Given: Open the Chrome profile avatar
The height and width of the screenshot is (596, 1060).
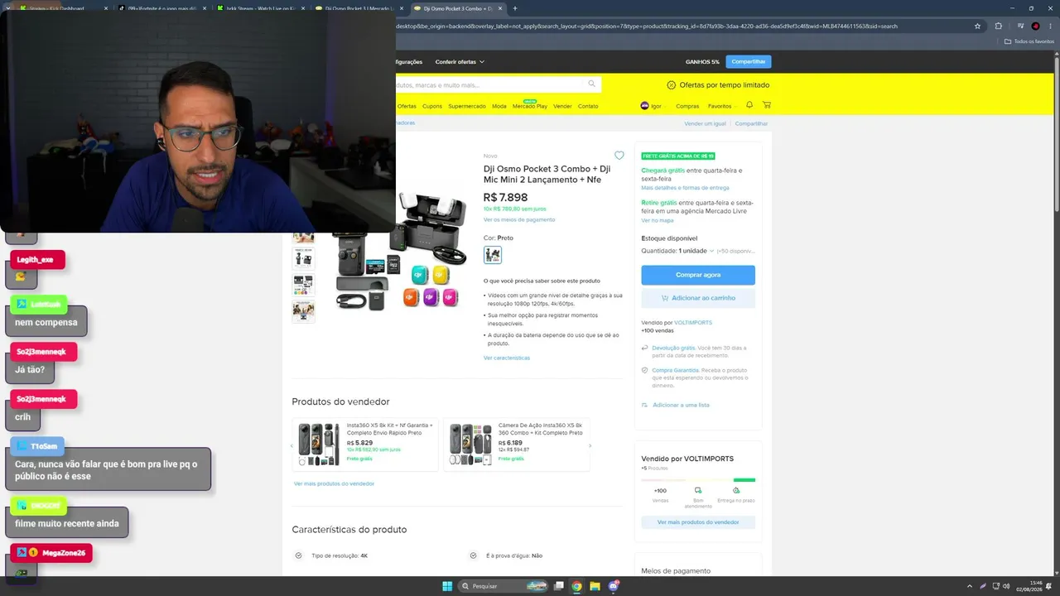Looking at the screenshot, I should click(x=1035, y=26).
